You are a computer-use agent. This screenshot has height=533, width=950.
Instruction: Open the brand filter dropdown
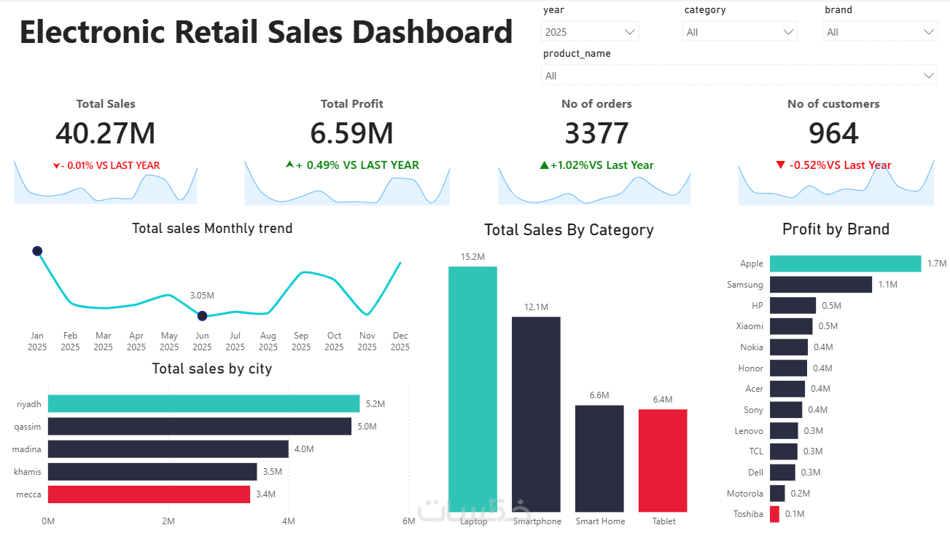click(x=880, y=32)
